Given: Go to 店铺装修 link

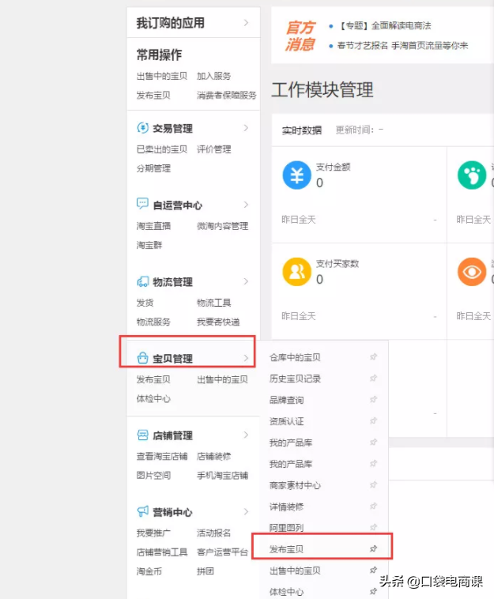Looking at the screenshot, I should click(213, 456).
